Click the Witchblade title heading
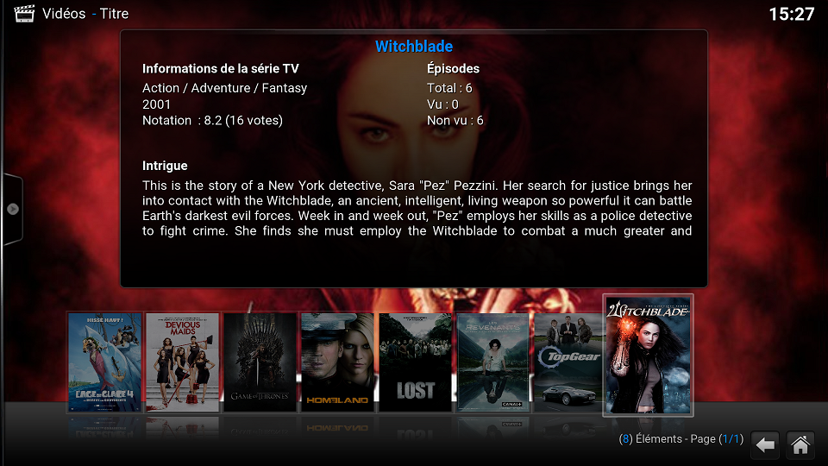The width and height of the screenshot is (828, 466). coord(414,47)
